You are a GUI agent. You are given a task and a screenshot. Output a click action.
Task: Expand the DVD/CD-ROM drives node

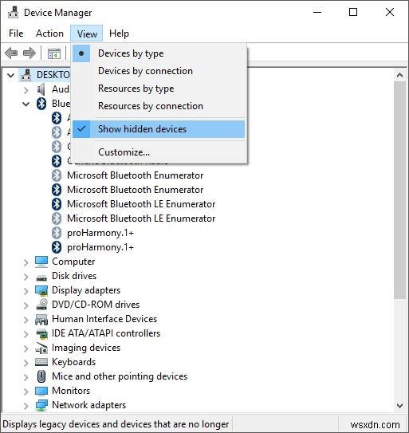(x=26, y=305)
